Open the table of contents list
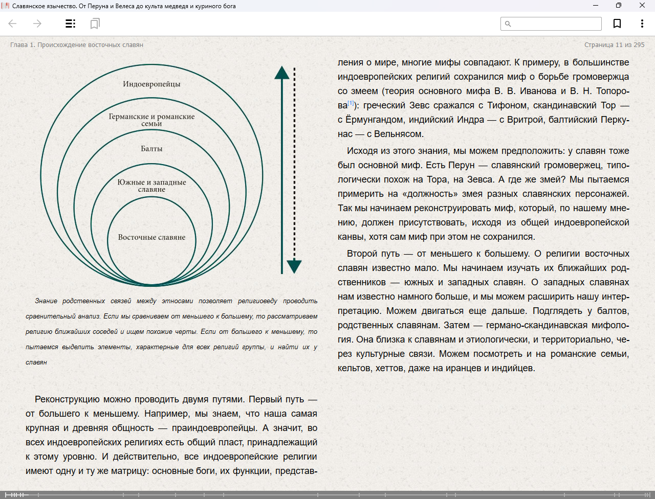The width and height of the screenshot is (655, 499). (70, 24)
